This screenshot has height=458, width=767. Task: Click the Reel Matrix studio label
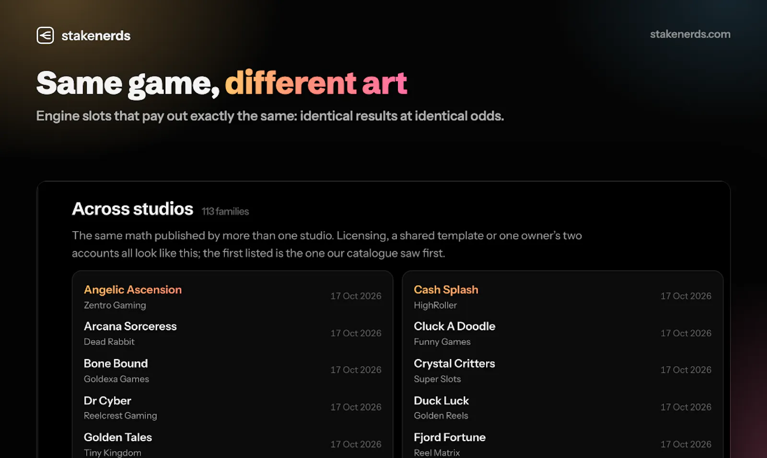pos(437,453)
